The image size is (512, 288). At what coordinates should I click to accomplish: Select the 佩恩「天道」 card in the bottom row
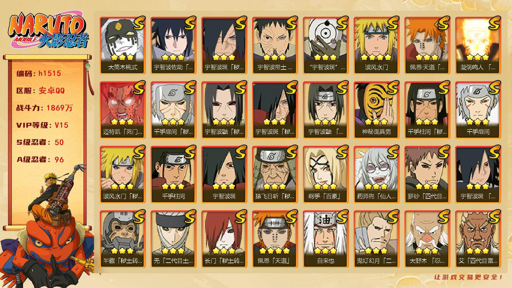(275, 239)
